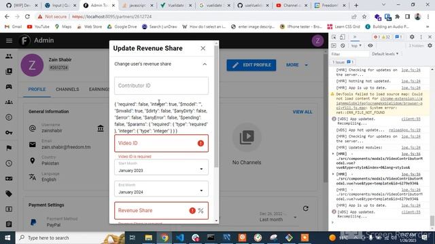The width and height of the screenshot is (435, 244).
Task: Click the console live expression eye icon
Action: click(370, 45)
